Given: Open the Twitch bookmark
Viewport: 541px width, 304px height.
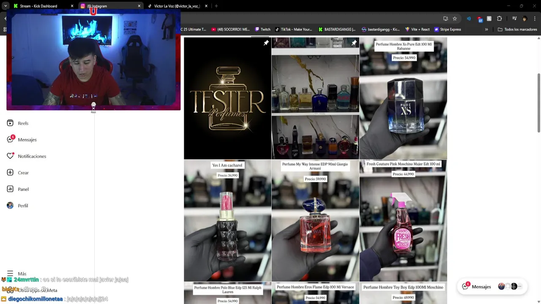Looking at the screenshot, I should [x=262, y=30].
